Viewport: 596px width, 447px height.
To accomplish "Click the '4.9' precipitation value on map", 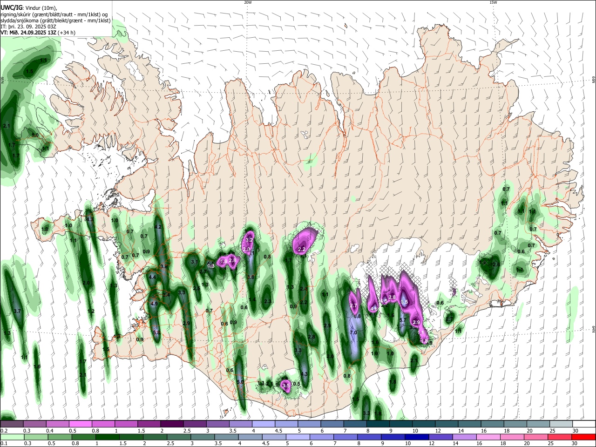I will pos(155,304).
